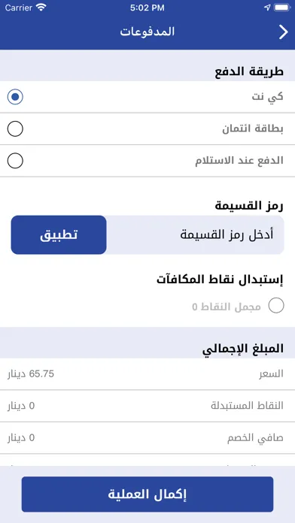Enable reward points redemption circle
295x523 pixels.
pos(276,306)
